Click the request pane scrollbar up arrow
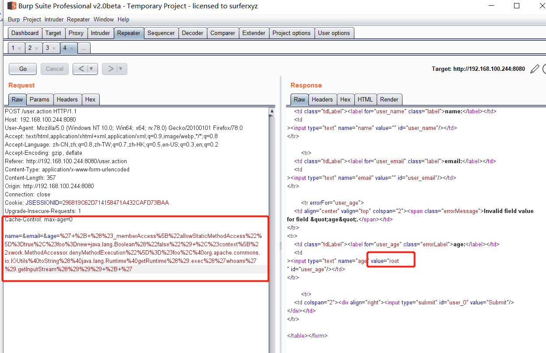546x353 pixels. (272, 112)
